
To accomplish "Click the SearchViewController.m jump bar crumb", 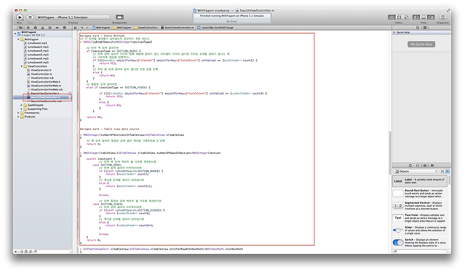I will tap(177, 28).
